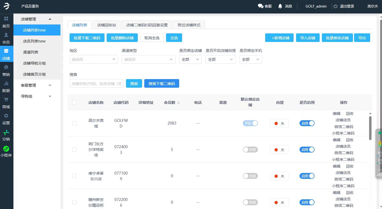Open 营销 marketing sidebar icon
The width and height of the screenshot is (382, 209).
(6, 67)
